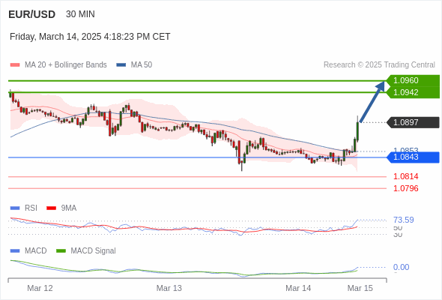Image resolution: width=442 pixels, height=300 pixels.
Task: Click the RSI value 73.59
Action: (404, 220)
